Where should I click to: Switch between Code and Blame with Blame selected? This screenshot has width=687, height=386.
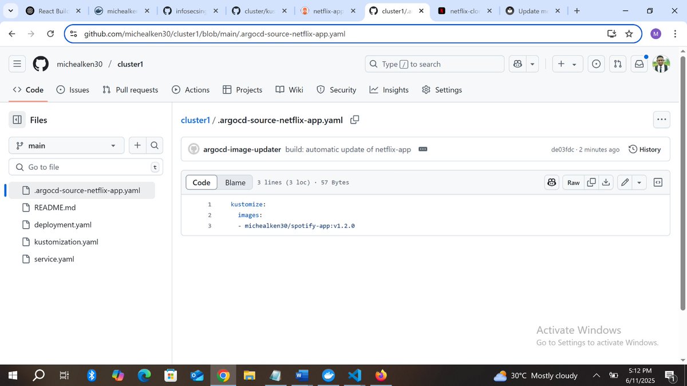pos(235,182)
